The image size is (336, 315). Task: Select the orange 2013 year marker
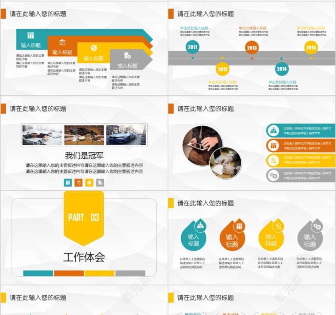[252, 47]
